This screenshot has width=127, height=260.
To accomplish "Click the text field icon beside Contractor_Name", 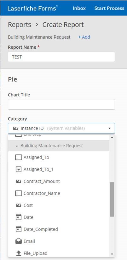I will click(18, 193).
